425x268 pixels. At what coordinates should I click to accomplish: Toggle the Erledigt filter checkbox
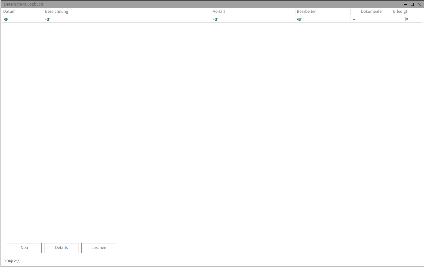click(x=407, y=19)
